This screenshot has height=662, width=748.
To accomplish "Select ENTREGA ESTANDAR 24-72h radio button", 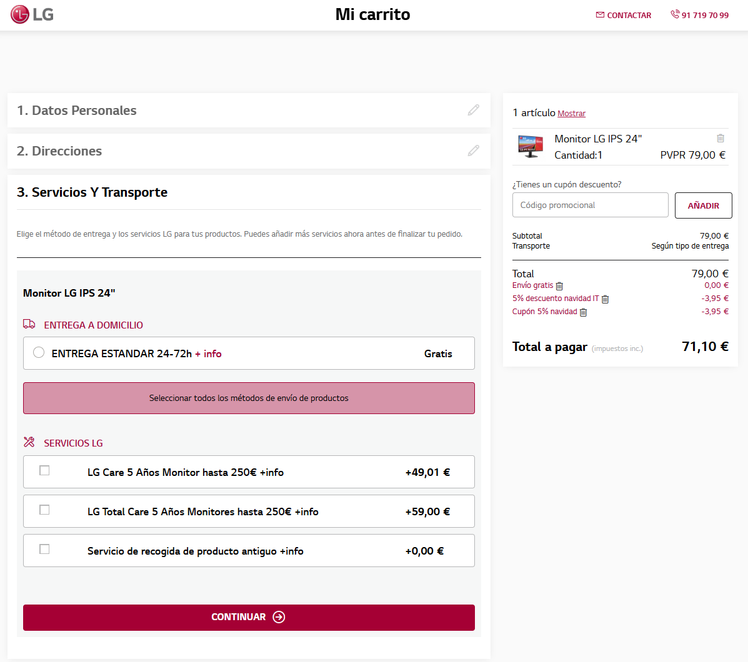I will pyautogui.click(x=39, y=353).
